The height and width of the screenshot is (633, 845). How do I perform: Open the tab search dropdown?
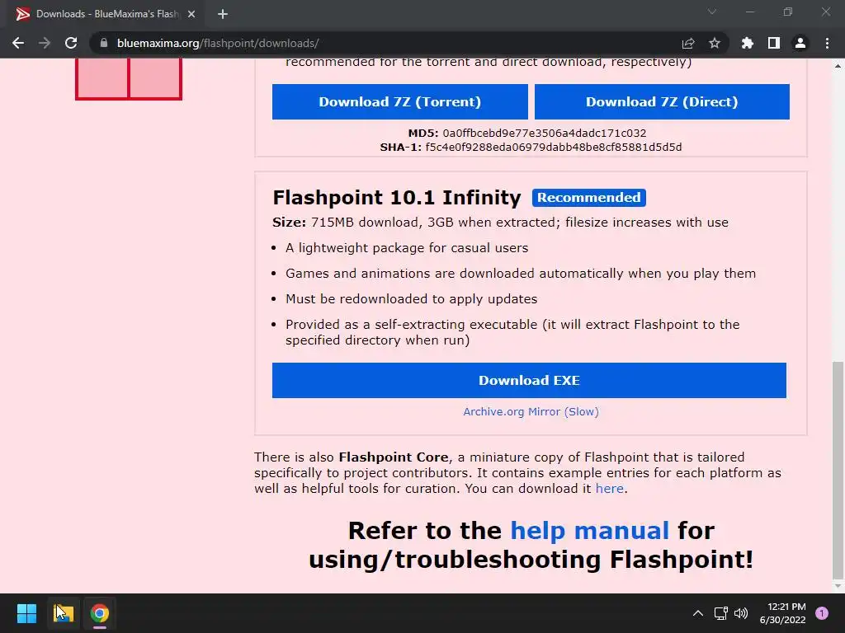click(x=712, y=12)
